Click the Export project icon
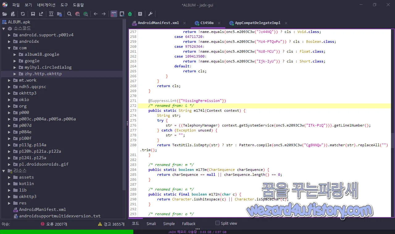 (41, 14)
